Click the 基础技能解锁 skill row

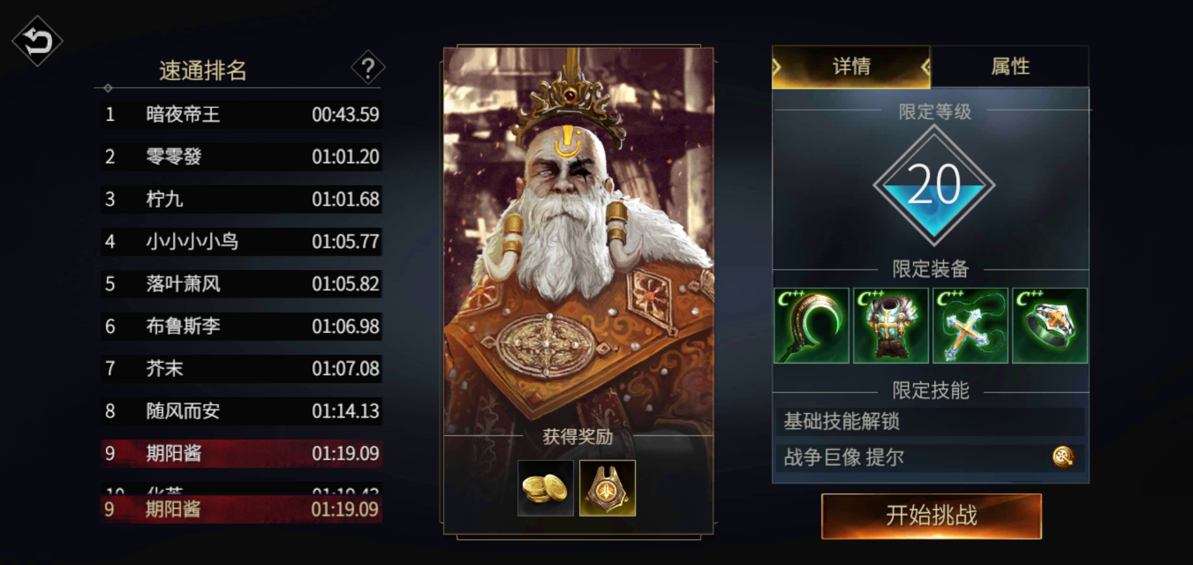[930, 421]
